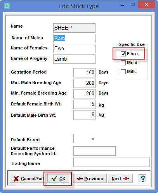Viewport: 158px width, 193px height.
Task: Click the Trading Name text box
Action: 111,162
